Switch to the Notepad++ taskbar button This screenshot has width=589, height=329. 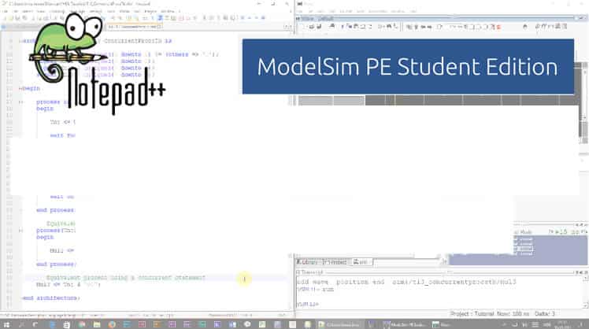339,324
